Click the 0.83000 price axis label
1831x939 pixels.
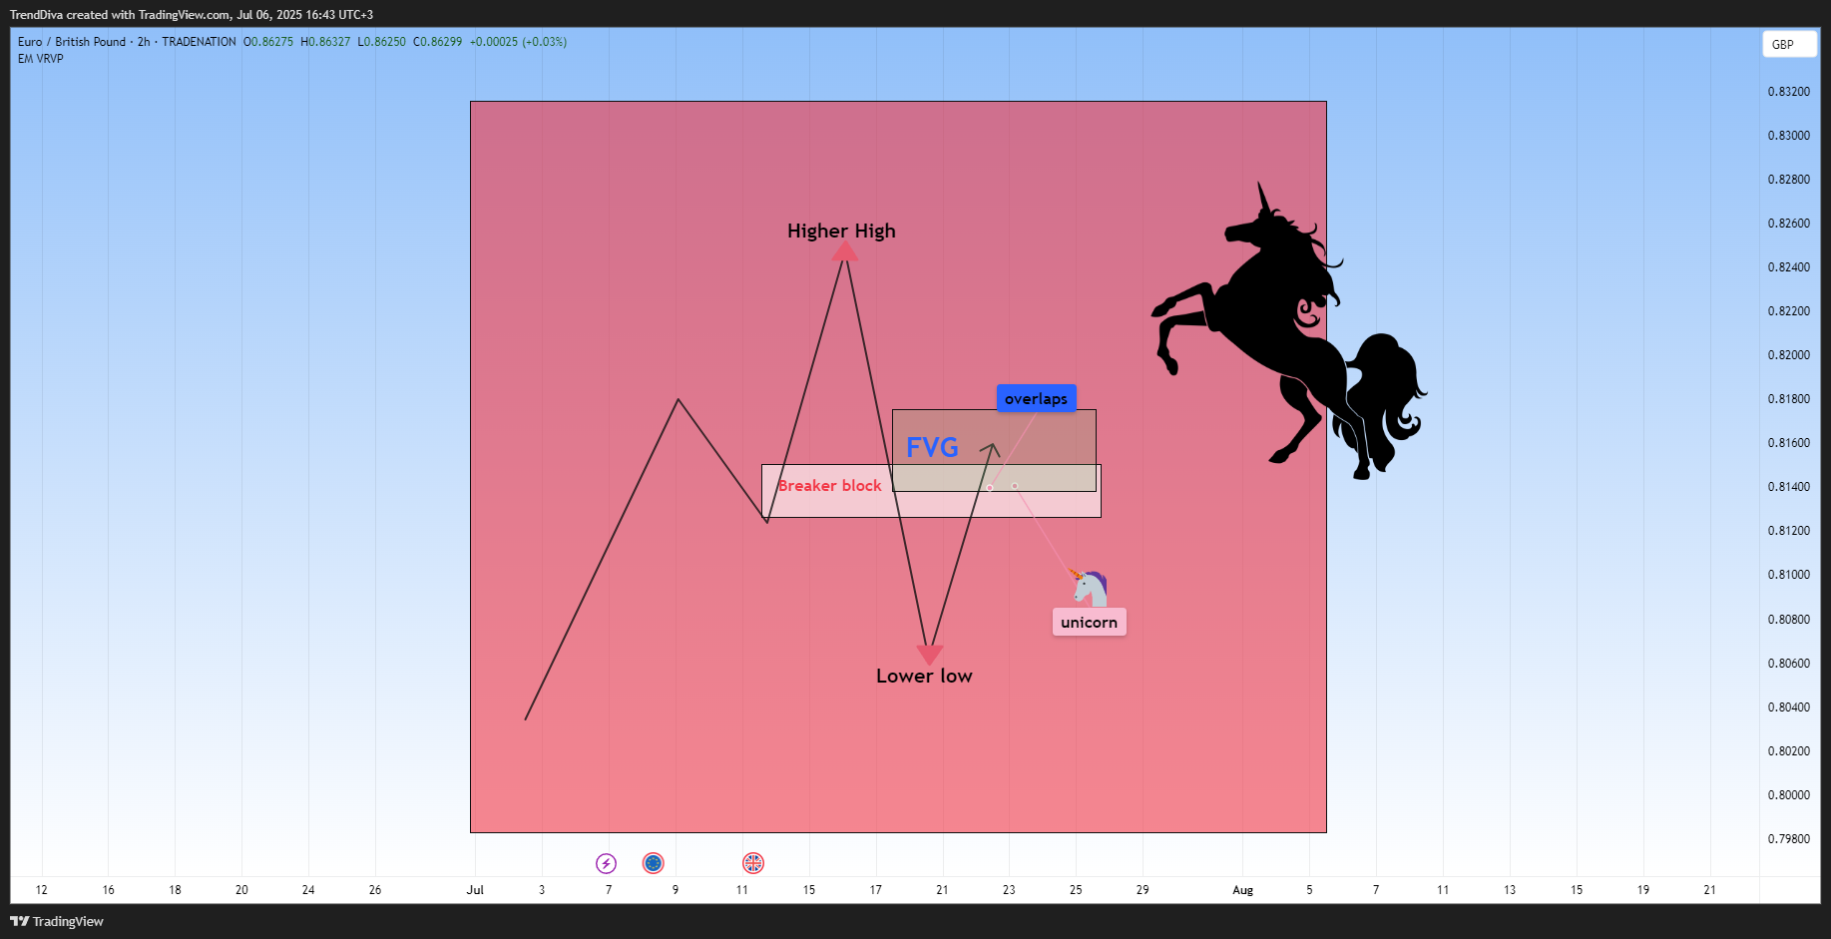[x=1788, y=136]
